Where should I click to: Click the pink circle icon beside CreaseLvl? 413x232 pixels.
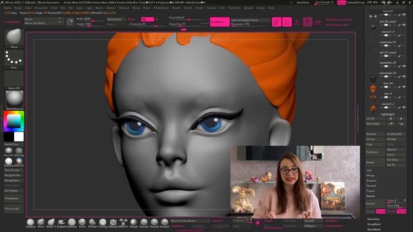pos(257,223)
